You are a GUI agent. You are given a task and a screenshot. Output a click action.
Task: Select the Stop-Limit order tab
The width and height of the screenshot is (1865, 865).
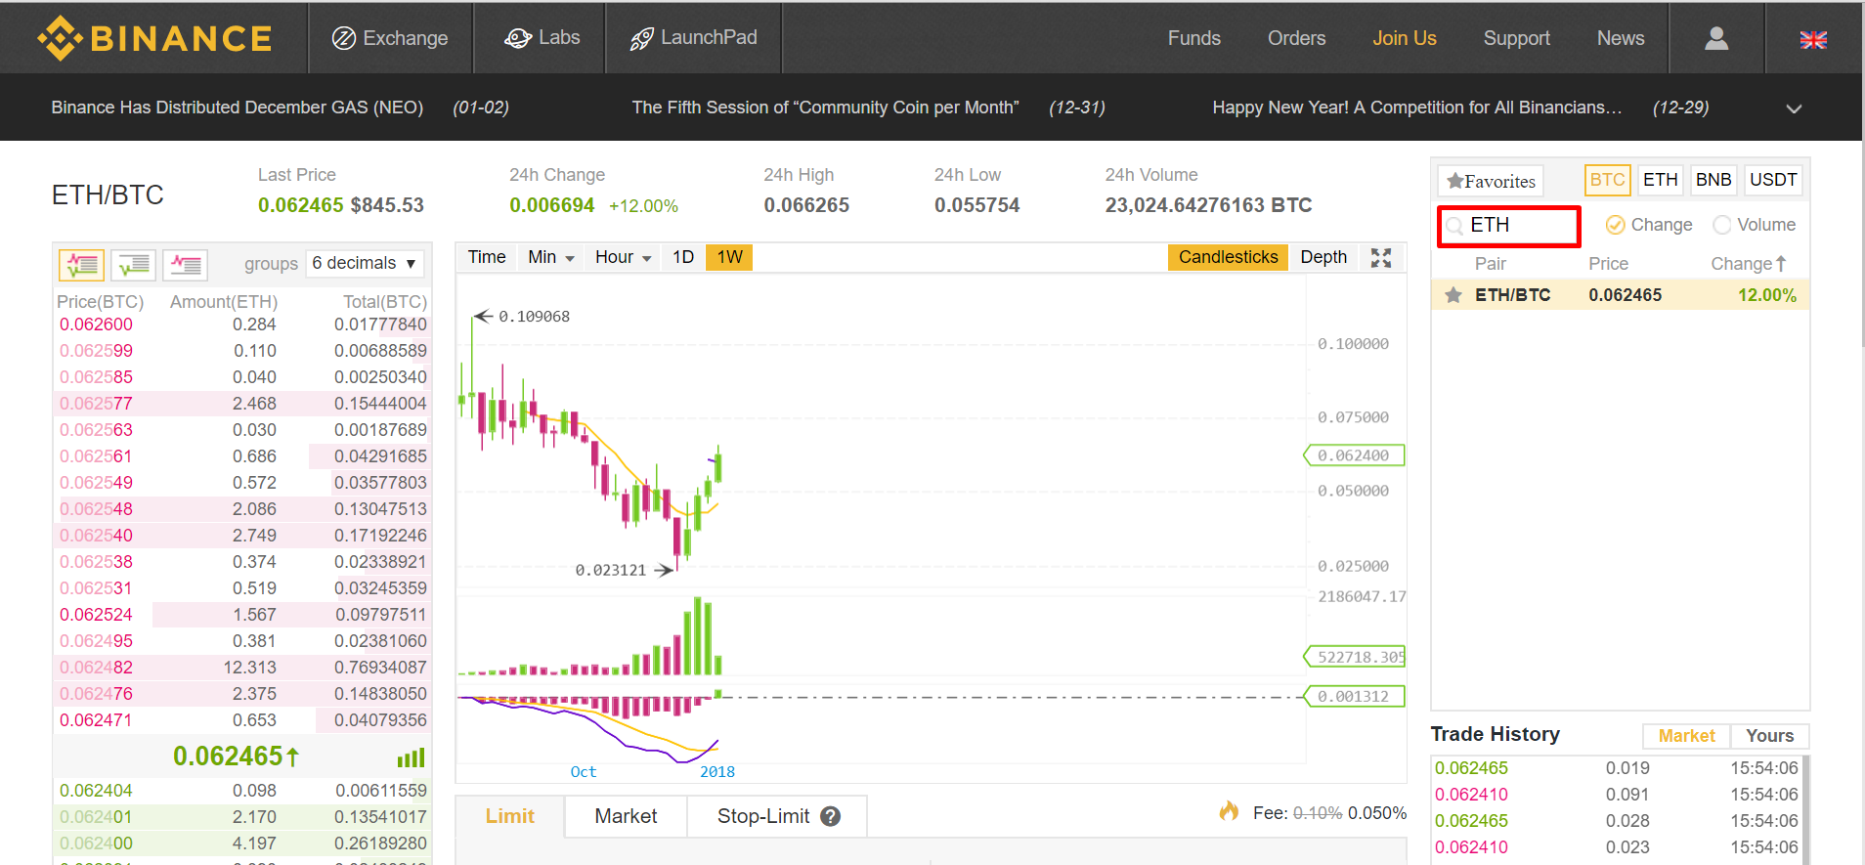pos(762,816)
